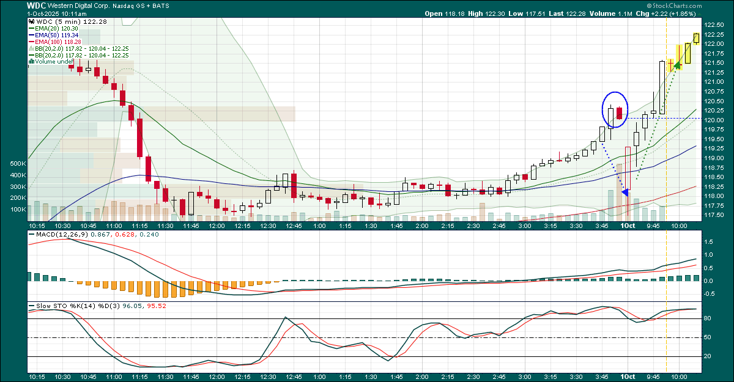
Task: Click the 1.0 label on MACD axis
Action: tap(709, 255)
